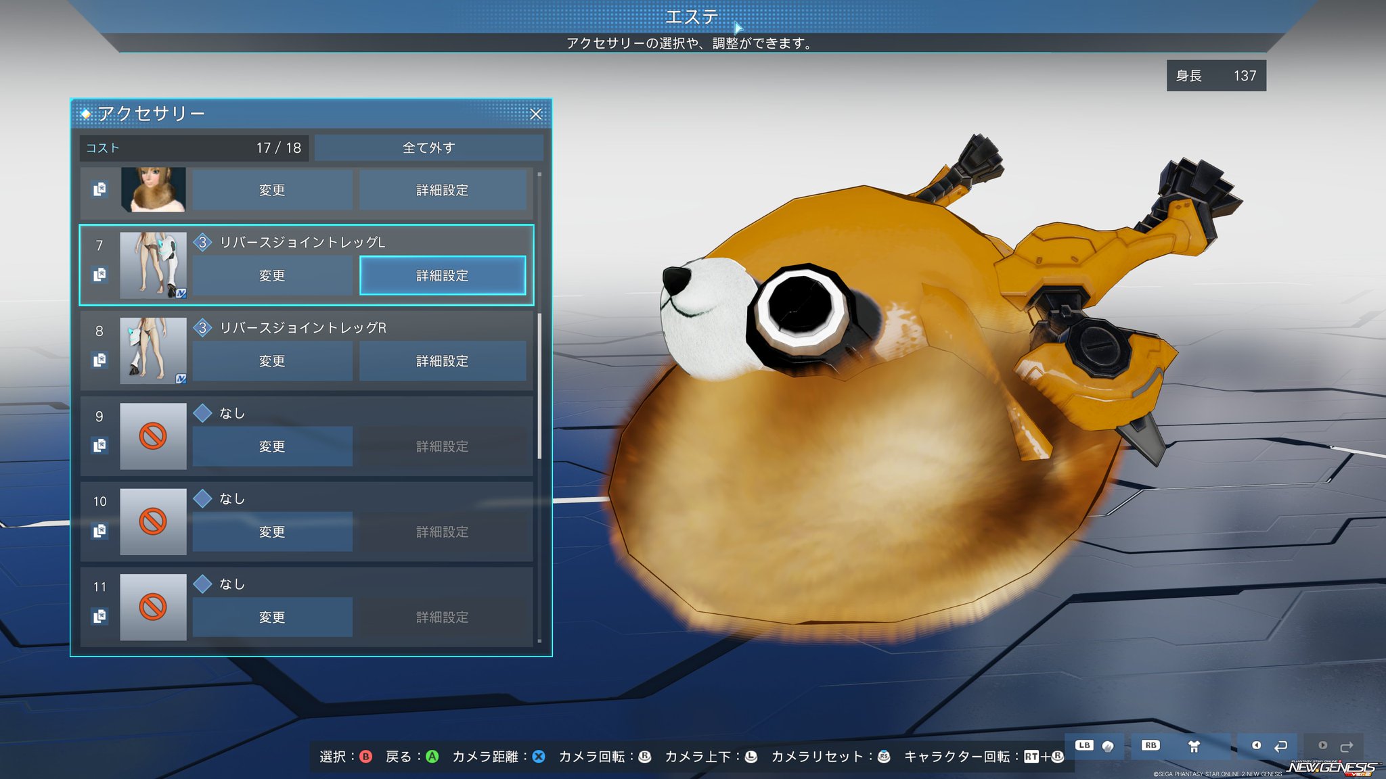Click the diamond icon beside なし in slot 9
Viewport: 1386px width, 779px height.
pyautogui.click(x=202, y=413)
